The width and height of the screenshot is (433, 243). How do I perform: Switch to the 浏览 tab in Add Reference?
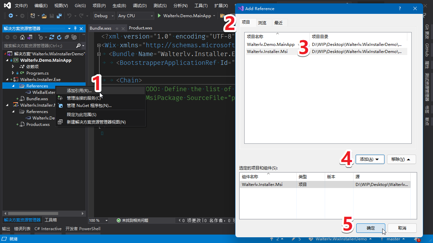262,23
